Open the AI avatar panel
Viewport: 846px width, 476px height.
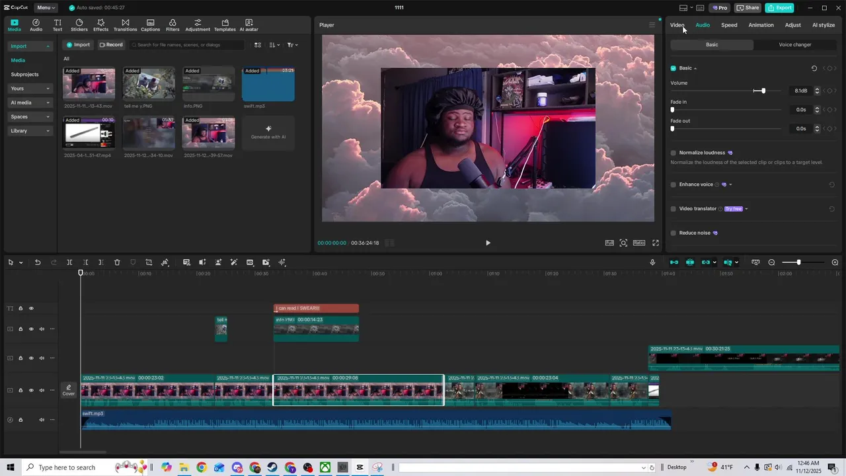click(249, 25)
